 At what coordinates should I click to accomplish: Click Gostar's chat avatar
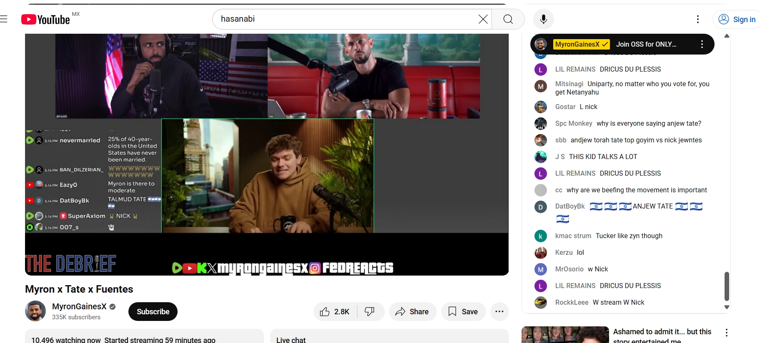(541, 107)
